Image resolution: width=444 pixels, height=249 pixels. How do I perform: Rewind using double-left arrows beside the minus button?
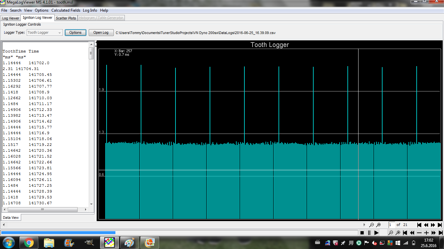412,232
